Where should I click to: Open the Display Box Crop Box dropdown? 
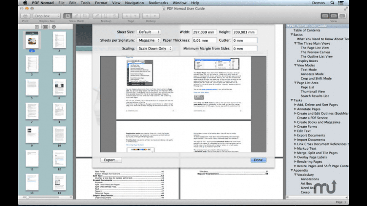tap(47, 16)
